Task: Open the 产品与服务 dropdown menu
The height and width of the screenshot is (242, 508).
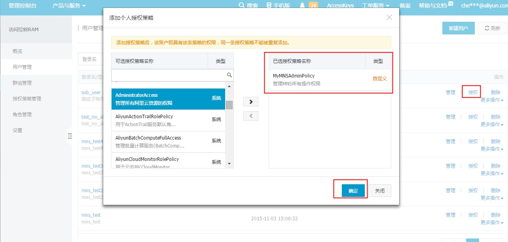Action: tap(69, 6)
